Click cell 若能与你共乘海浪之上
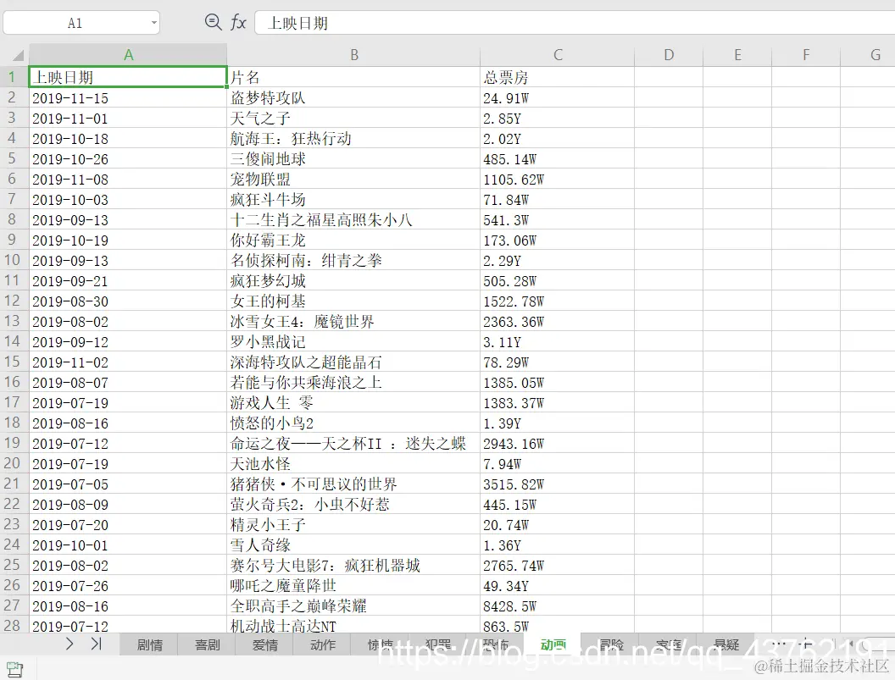The image size is (895, 680). click(x=354, y=383)
